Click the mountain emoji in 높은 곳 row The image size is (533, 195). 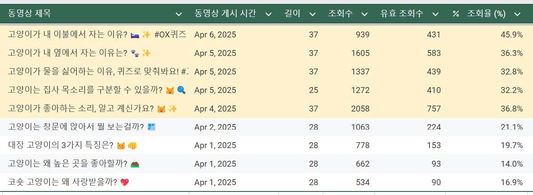point(135,164)
